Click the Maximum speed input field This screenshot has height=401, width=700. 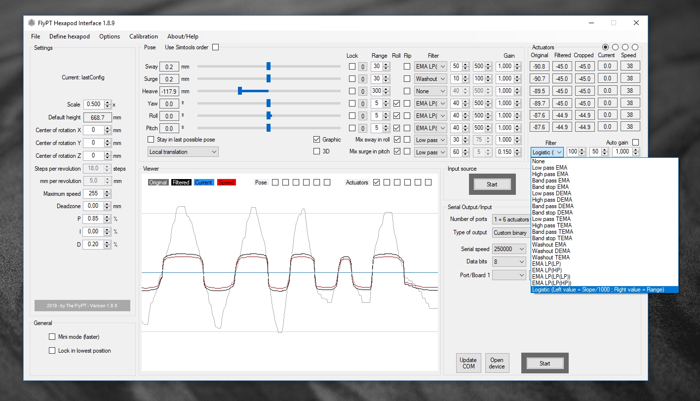[93, 194]
